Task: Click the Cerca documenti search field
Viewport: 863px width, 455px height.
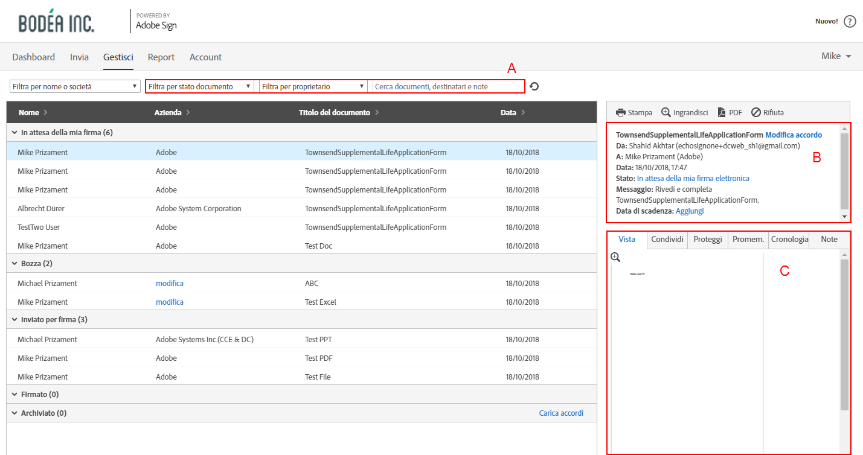Action: [447, 86]
